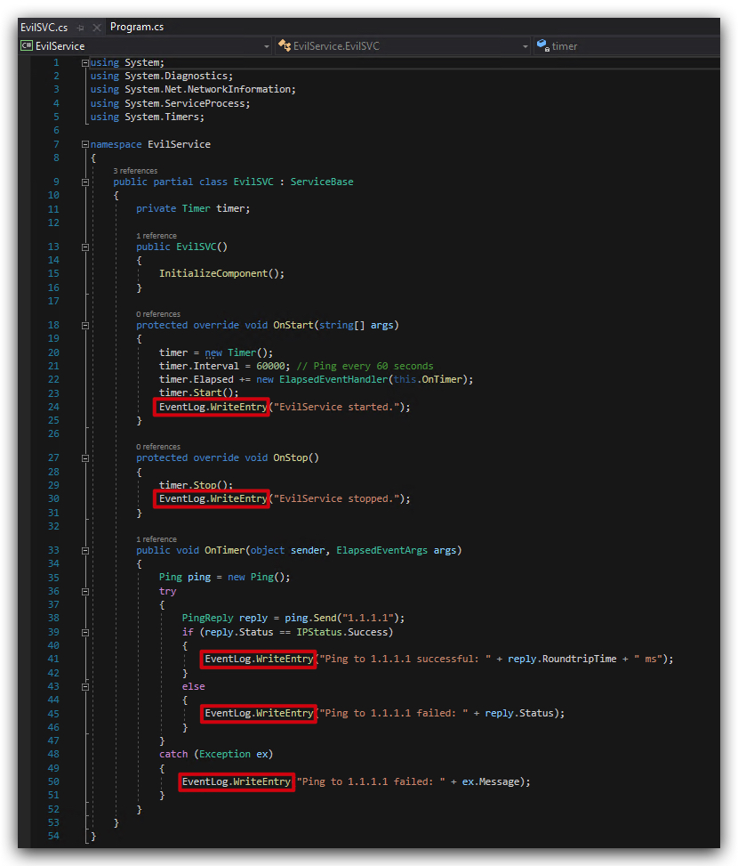Collapse the using directives block
The width and height of the screenshot is (738, 866).
point(85,63)
